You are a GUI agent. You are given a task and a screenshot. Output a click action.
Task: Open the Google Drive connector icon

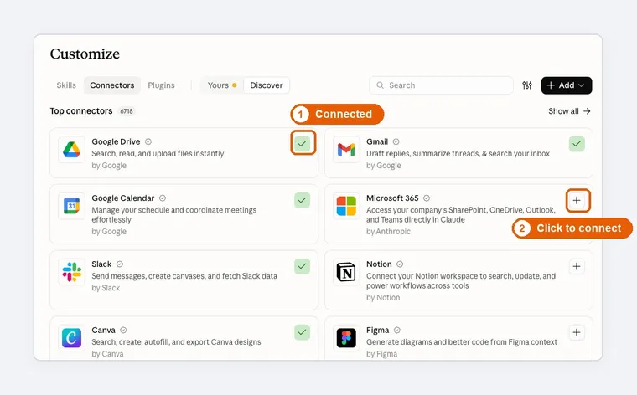(x=71, y=150)
